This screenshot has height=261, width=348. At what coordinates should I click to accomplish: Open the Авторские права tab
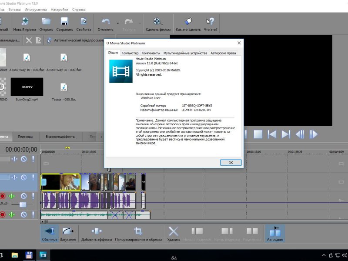click(223, 53)
